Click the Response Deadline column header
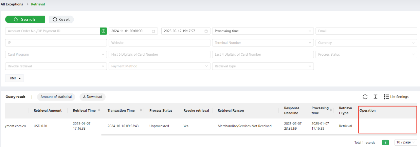Image resolution: width=420 pixels, height=147 pixels. [292, 110]
